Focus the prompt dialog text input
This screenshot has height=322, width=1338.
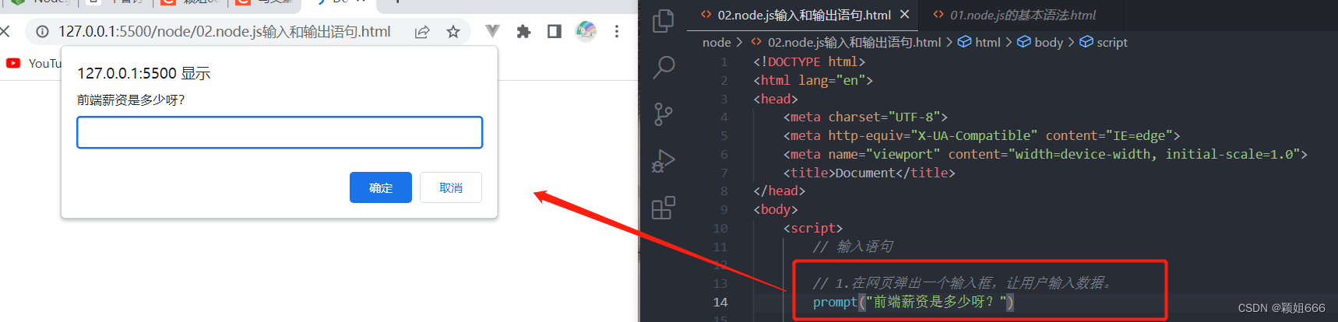(280, 132)
